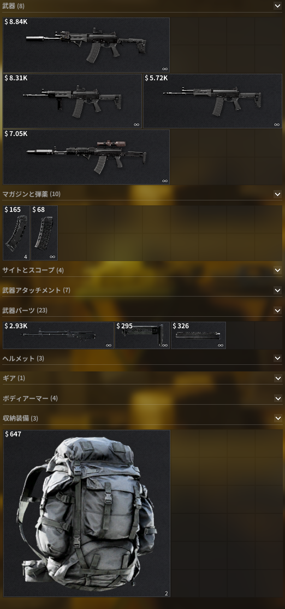Select the $647 large backpack
This screenshot has height=609, width=285.
(x=87, y=513)
